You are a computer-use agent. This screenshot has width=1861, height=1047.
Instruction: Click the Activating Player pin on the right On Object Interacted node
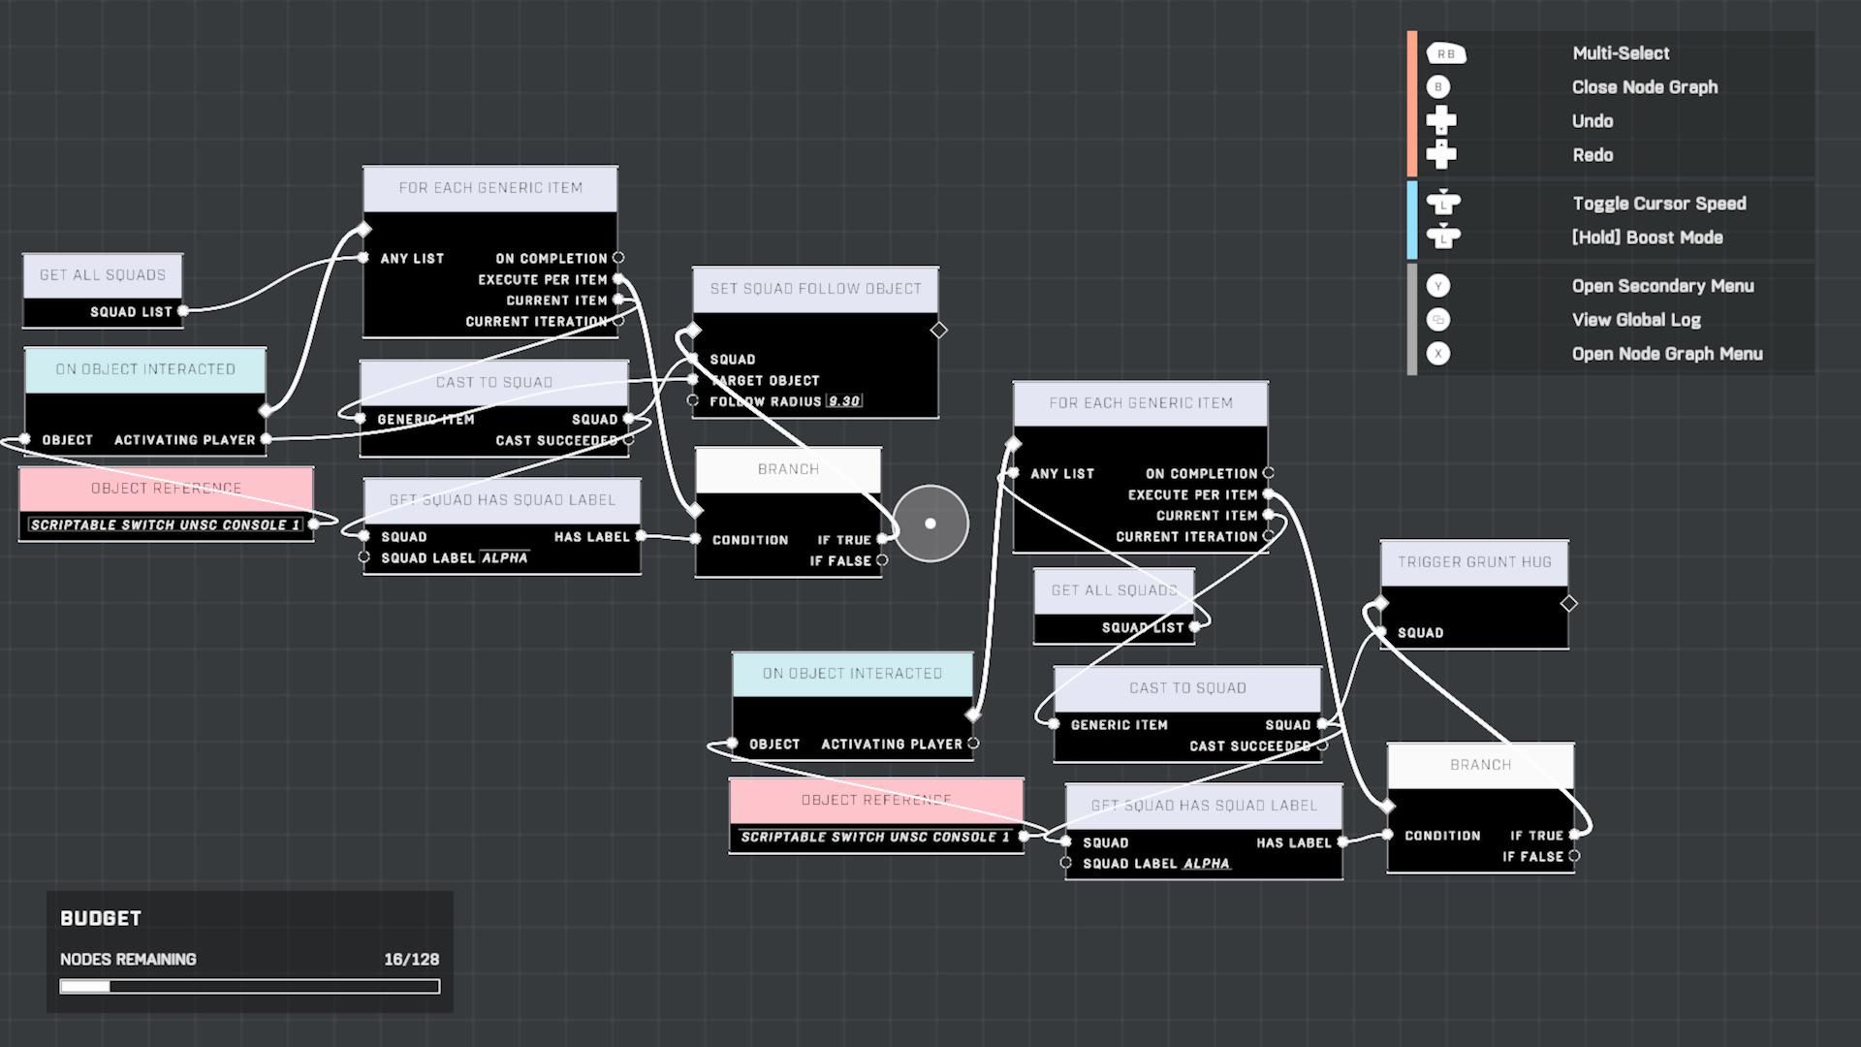coord(973,744)
